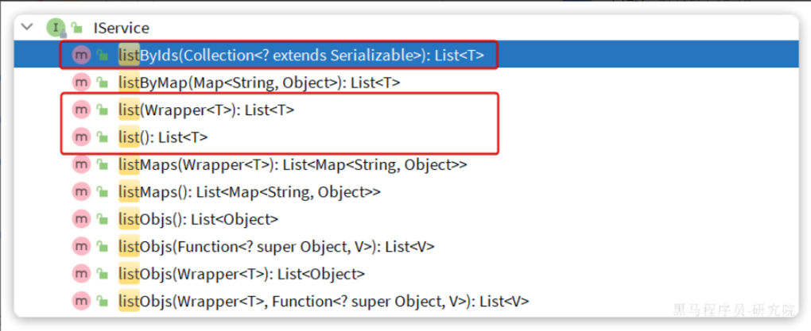Select listByIds(Collection<? extends Serializable>) method

pyautogui.click(x=301, y=55)
